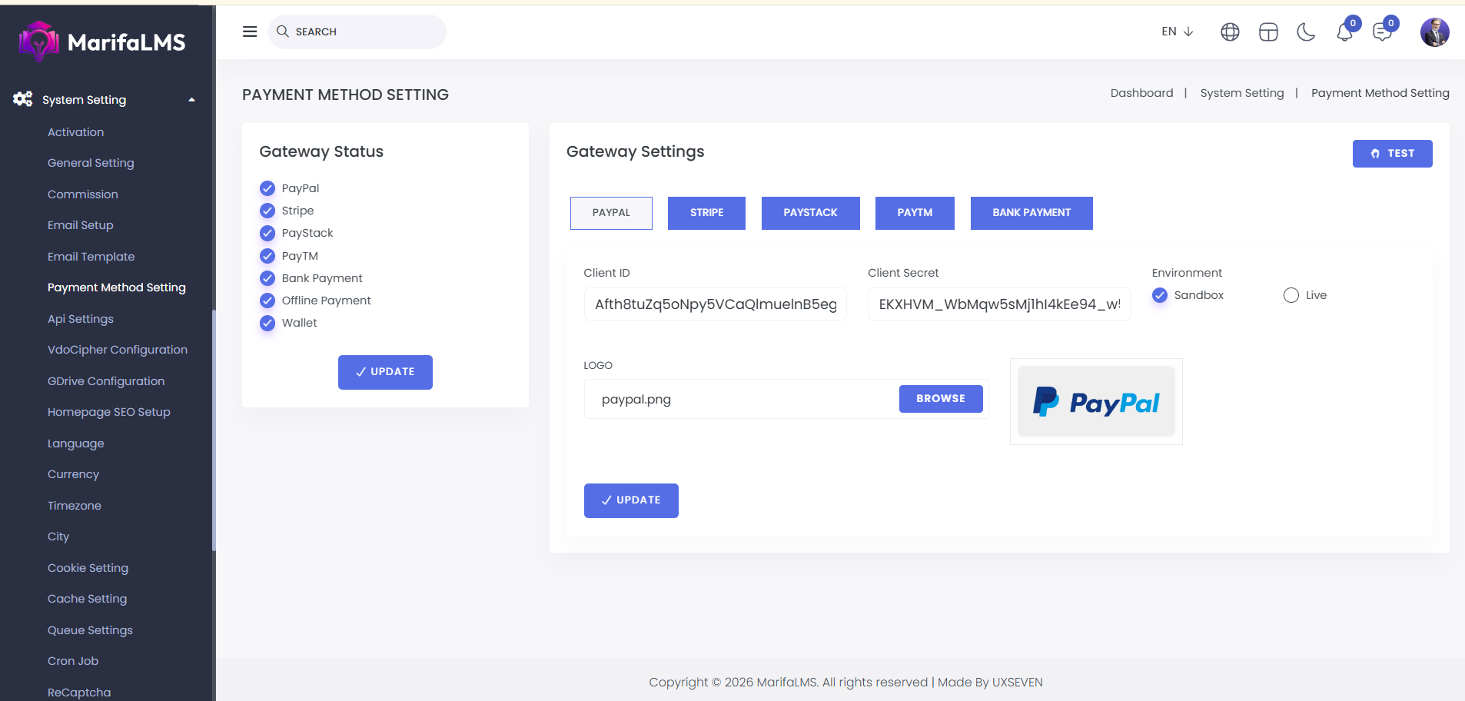Toggle the Wallet gateway checkbox

click(267, 323)
